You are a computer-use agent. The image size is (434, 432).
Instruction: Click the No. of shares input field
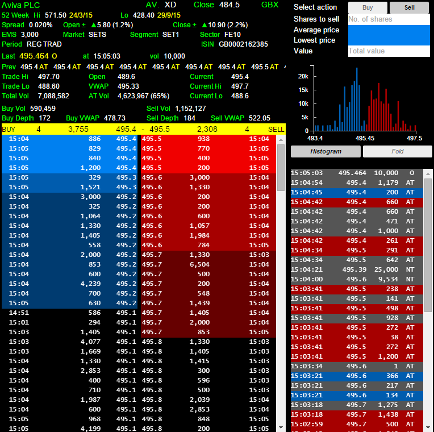coord(389,19)
